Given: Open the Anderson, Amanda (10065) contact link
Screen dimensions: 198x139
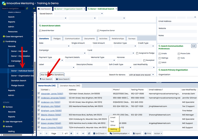Looking at the screenshot, I should point(53,98).
